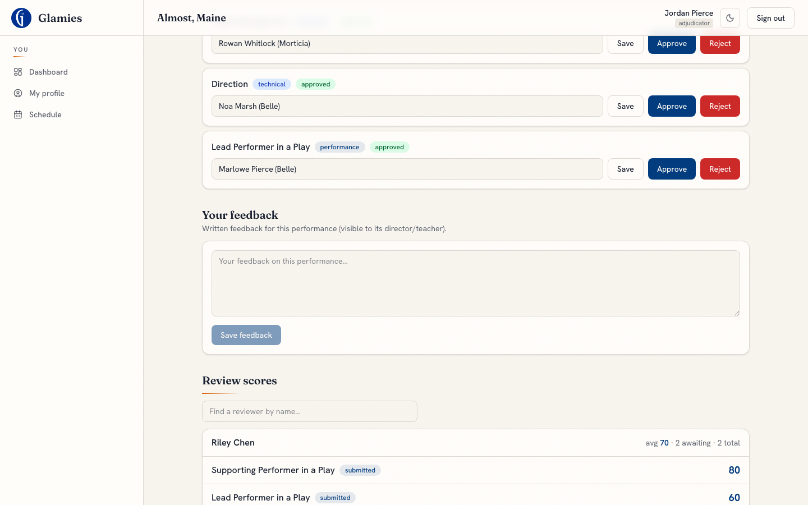The image size is (808, 505).
Task: Click Riley Chen's average score 70
Action: click(x=664, y=443)
